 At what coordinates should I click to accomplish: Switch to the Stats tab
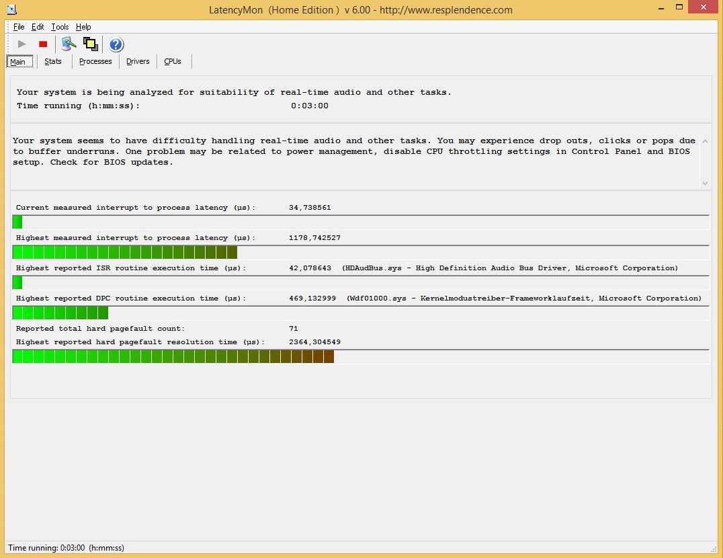(x=53, y=61)
